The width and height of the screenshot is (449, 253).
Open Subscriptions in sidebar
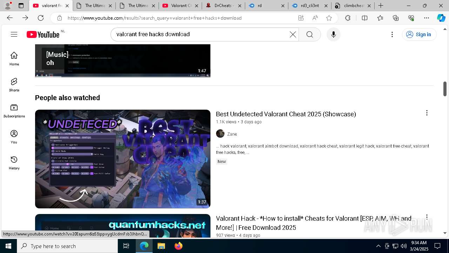[14, 111]
